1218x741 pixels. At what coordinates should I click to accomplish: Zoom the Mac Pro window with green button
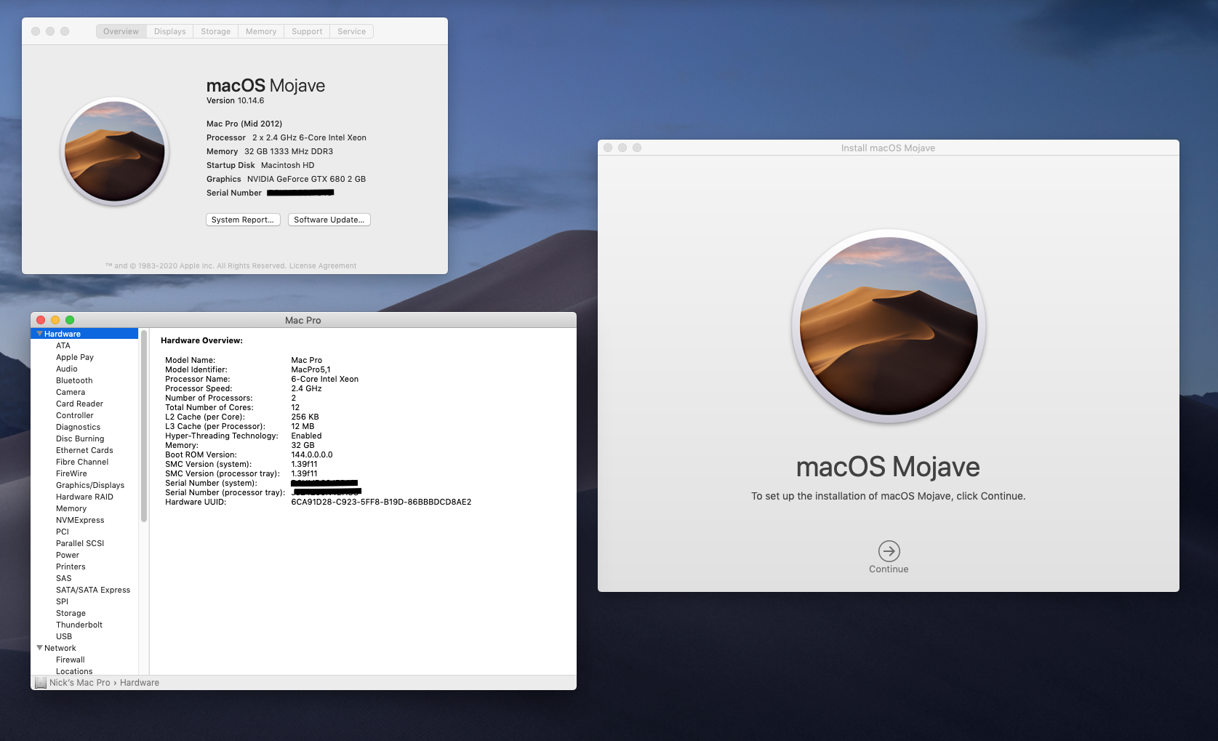coord(70,320)
